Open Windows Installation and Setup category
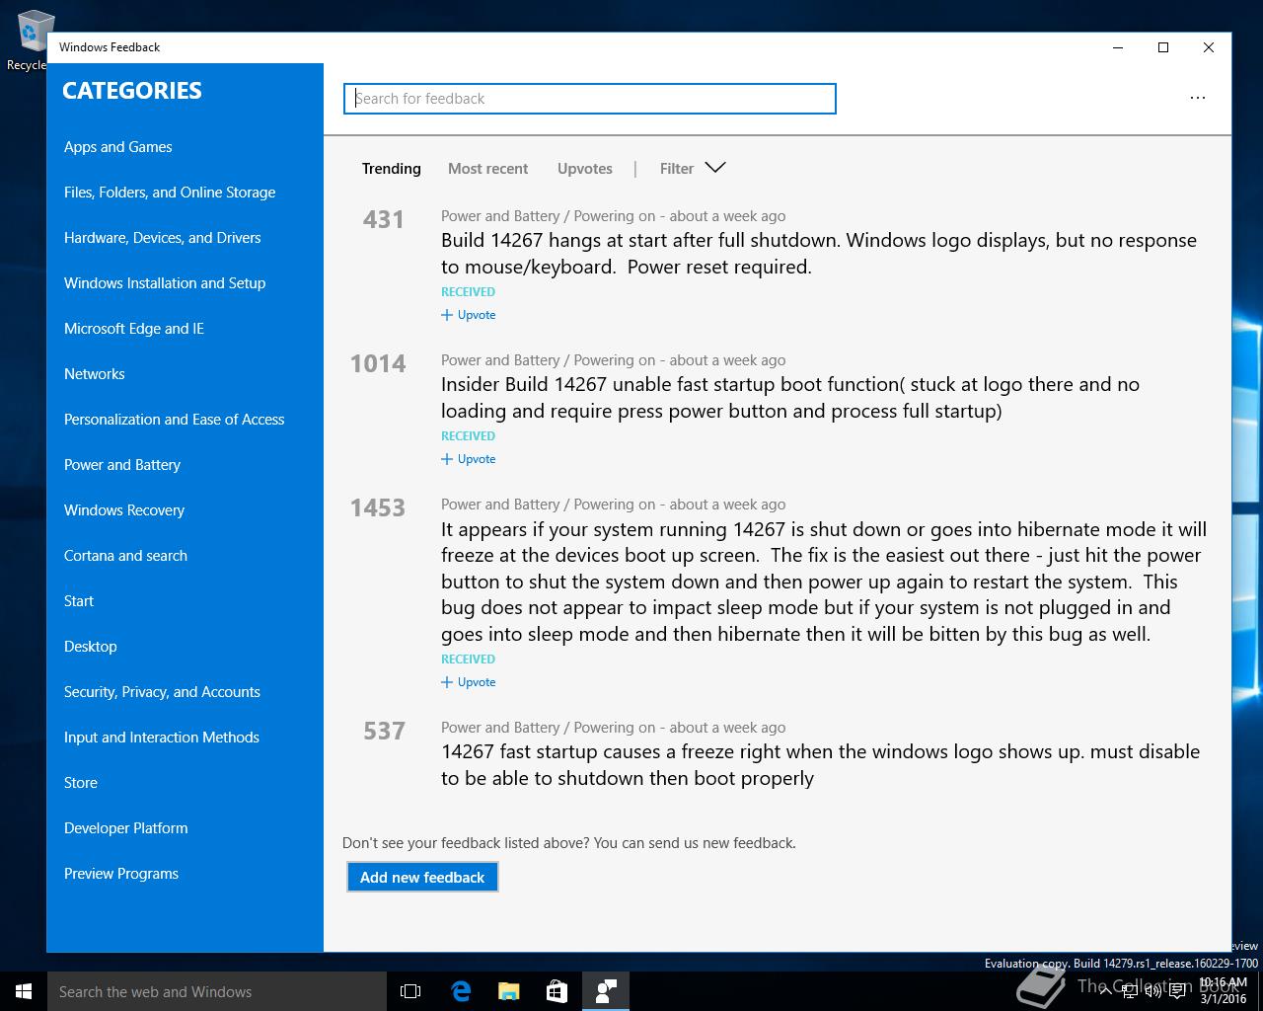 (165, 283)
